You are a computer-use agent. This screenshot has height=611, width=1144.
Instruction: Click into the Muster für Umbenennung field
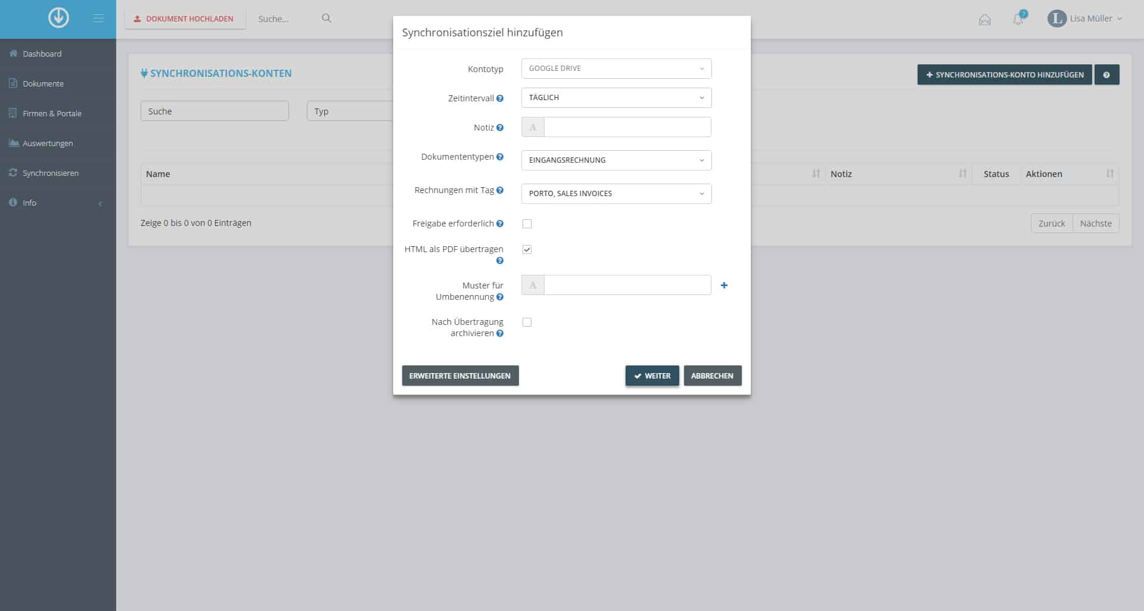tap(627, 285)
